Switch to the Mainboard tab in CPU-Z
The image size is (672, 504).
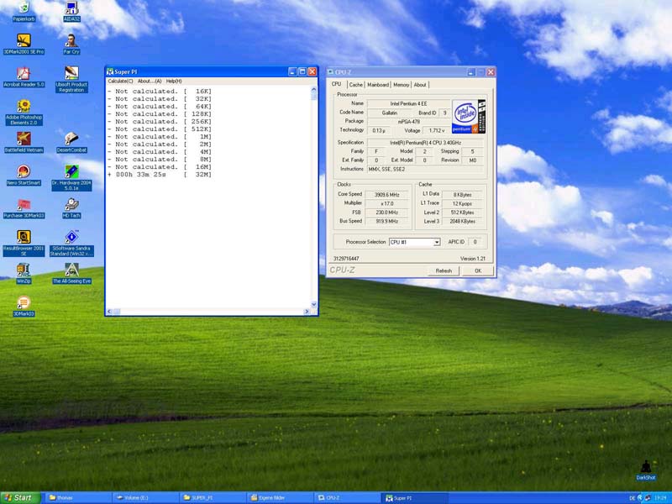[377, 85]
